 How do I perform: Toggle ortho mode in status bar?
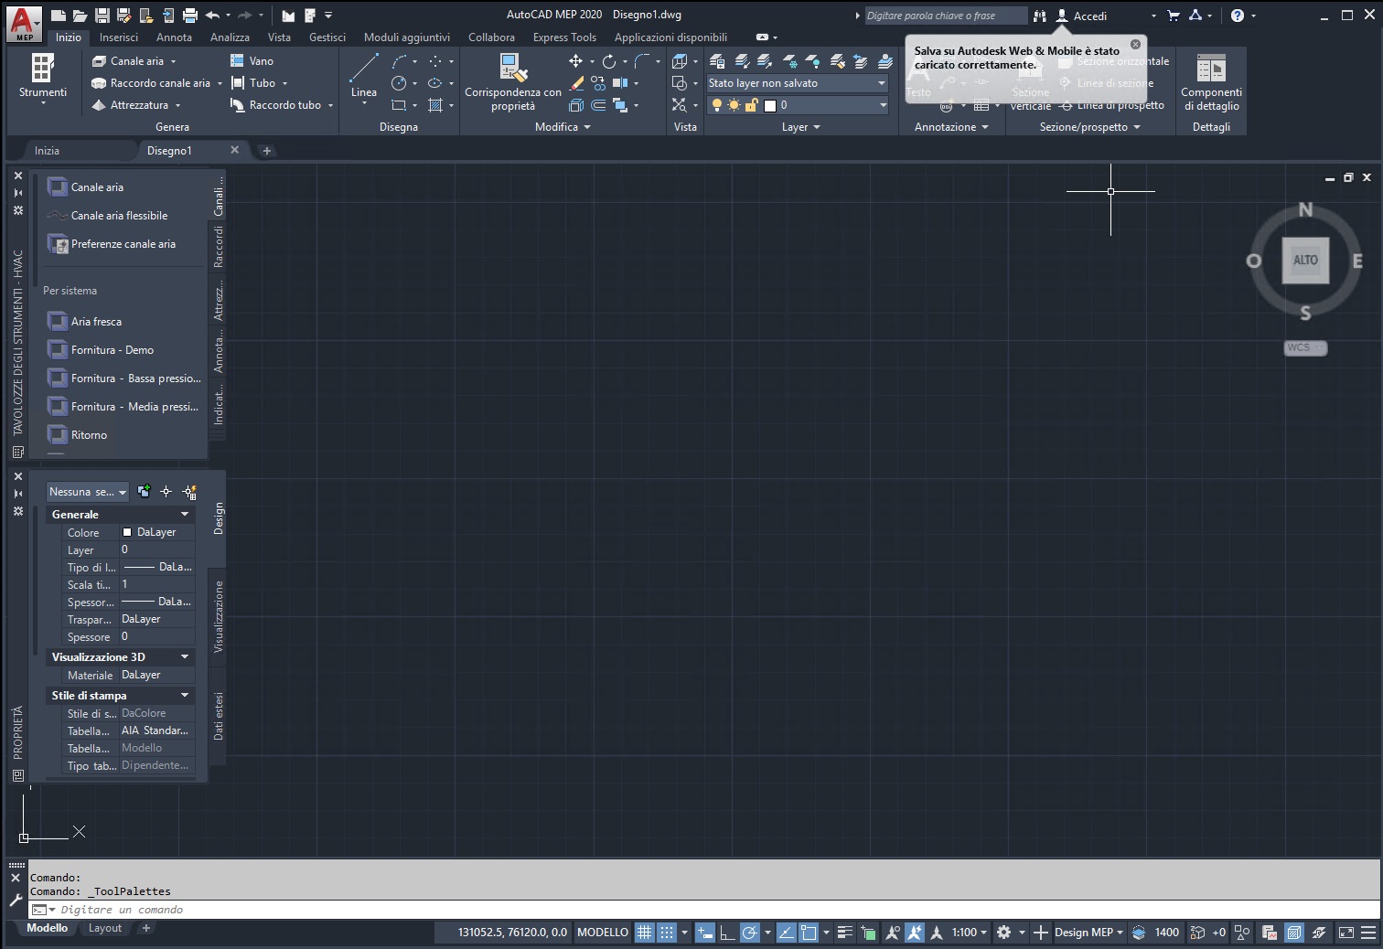(727, 933)
